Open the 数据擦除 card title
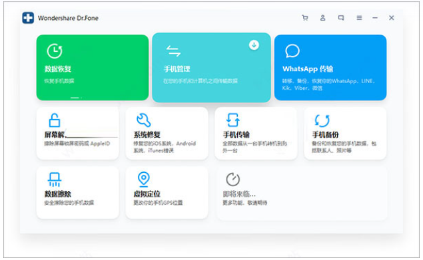423x260 pixels. pos(58,194)
